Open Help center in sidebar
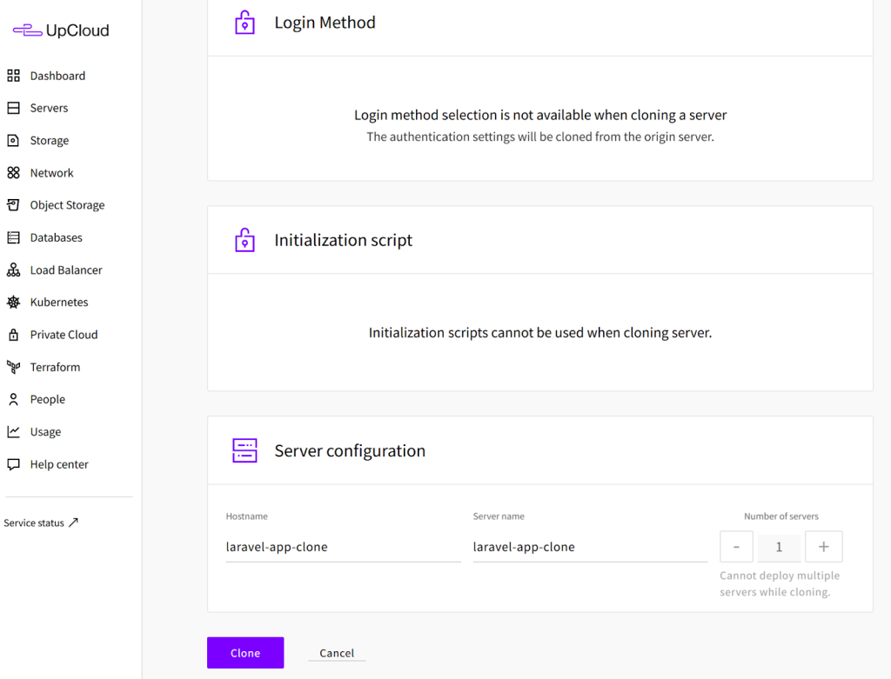This screenshot has height=679, width=891. (58, 464)
